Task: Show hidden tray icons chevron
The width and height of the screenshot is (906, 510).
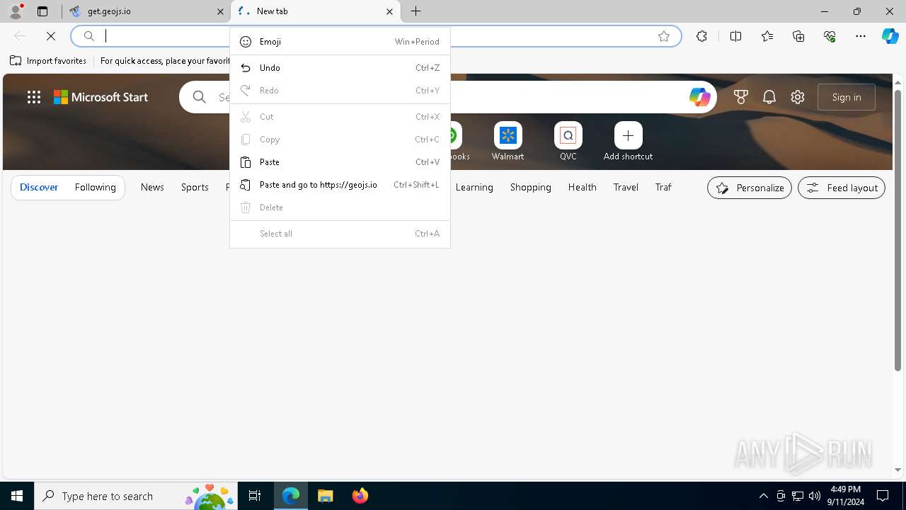Action: pyautogui.click(x=763, y=496)
